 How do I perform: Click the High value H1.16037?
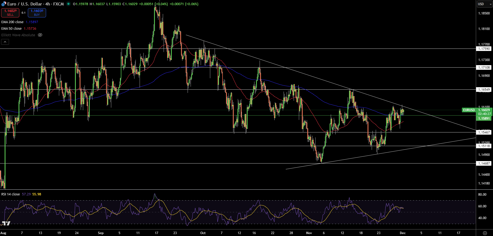[x=97, y=4]
